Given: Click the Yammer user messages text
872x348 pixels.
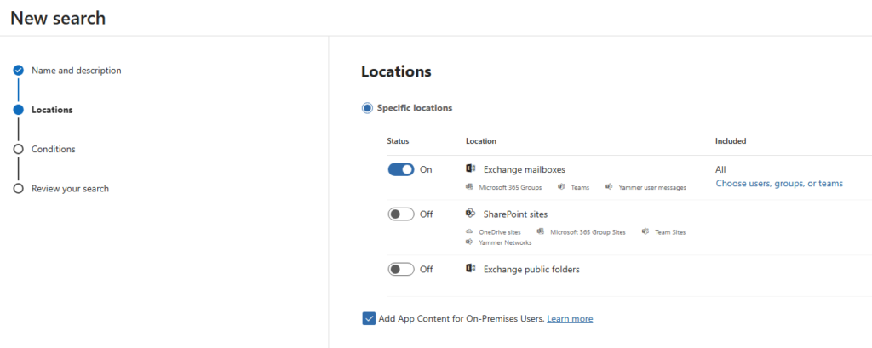Looking at the screenshot, I should [x=652, y=188].
